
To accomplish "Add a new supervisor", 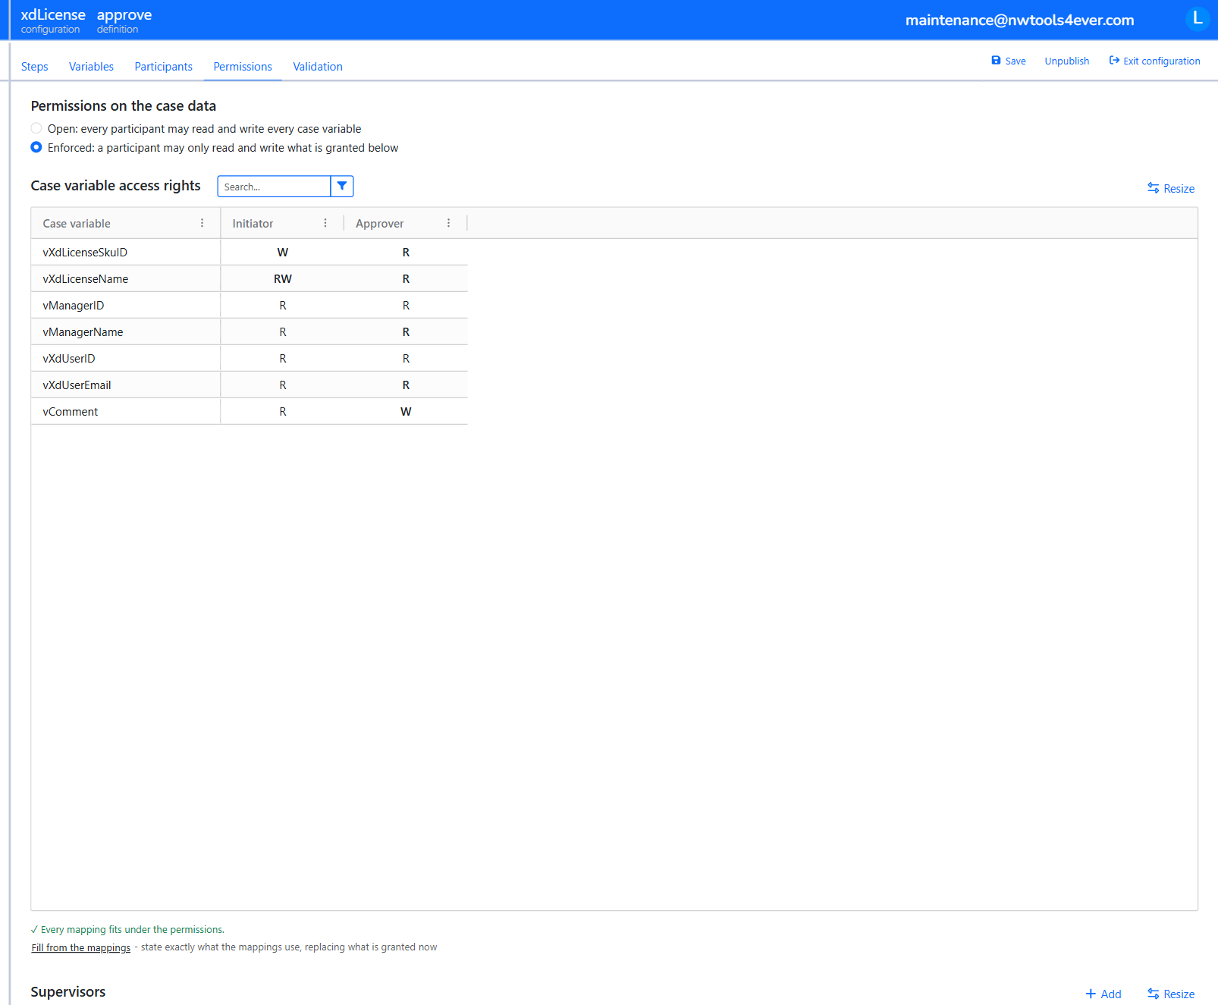I will point(1103,994).
